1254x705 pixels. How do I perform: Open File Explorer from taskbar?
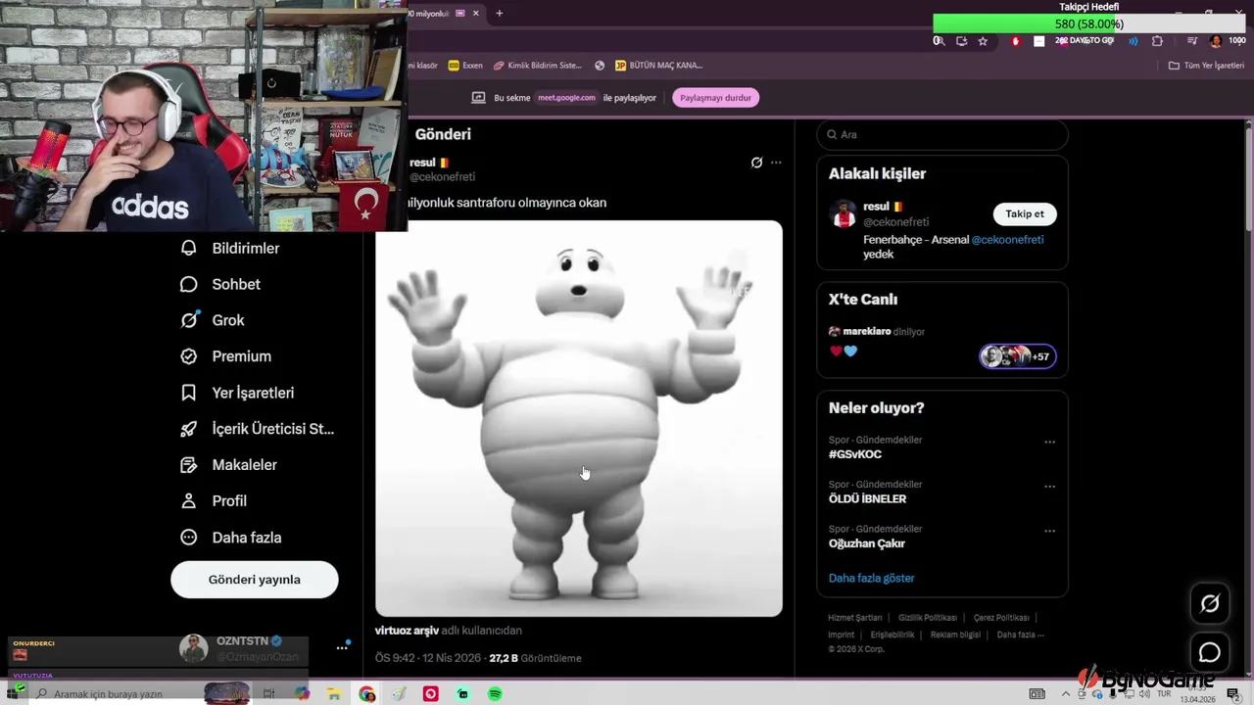334,694
